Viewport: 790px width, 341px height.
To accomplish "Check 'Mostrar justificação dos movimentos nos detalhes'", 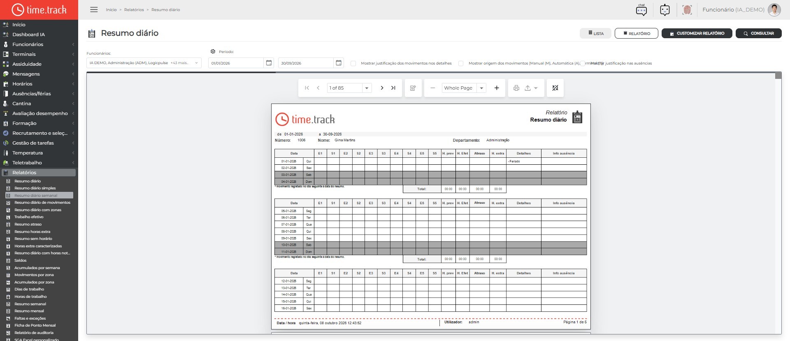I will 353,63.
